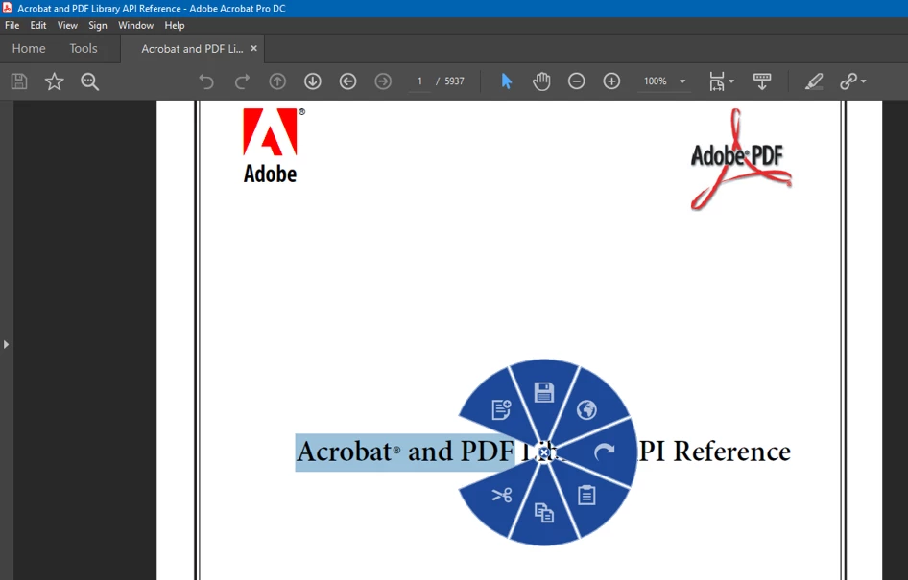Click the word 'Reference' in the title
This screenshot has height=580, width=908.
pos(732,452)
